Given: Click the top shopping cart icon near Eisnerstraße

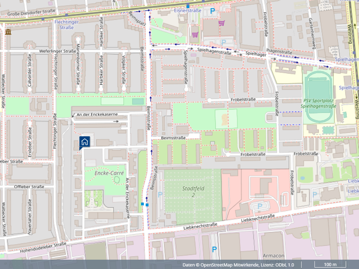Looking at the screenshot, I should pyautogui.click(x=222, y=23).
